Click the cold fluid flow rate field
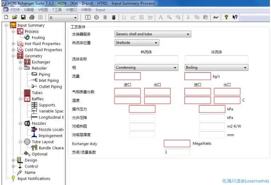 pos(198,76)
